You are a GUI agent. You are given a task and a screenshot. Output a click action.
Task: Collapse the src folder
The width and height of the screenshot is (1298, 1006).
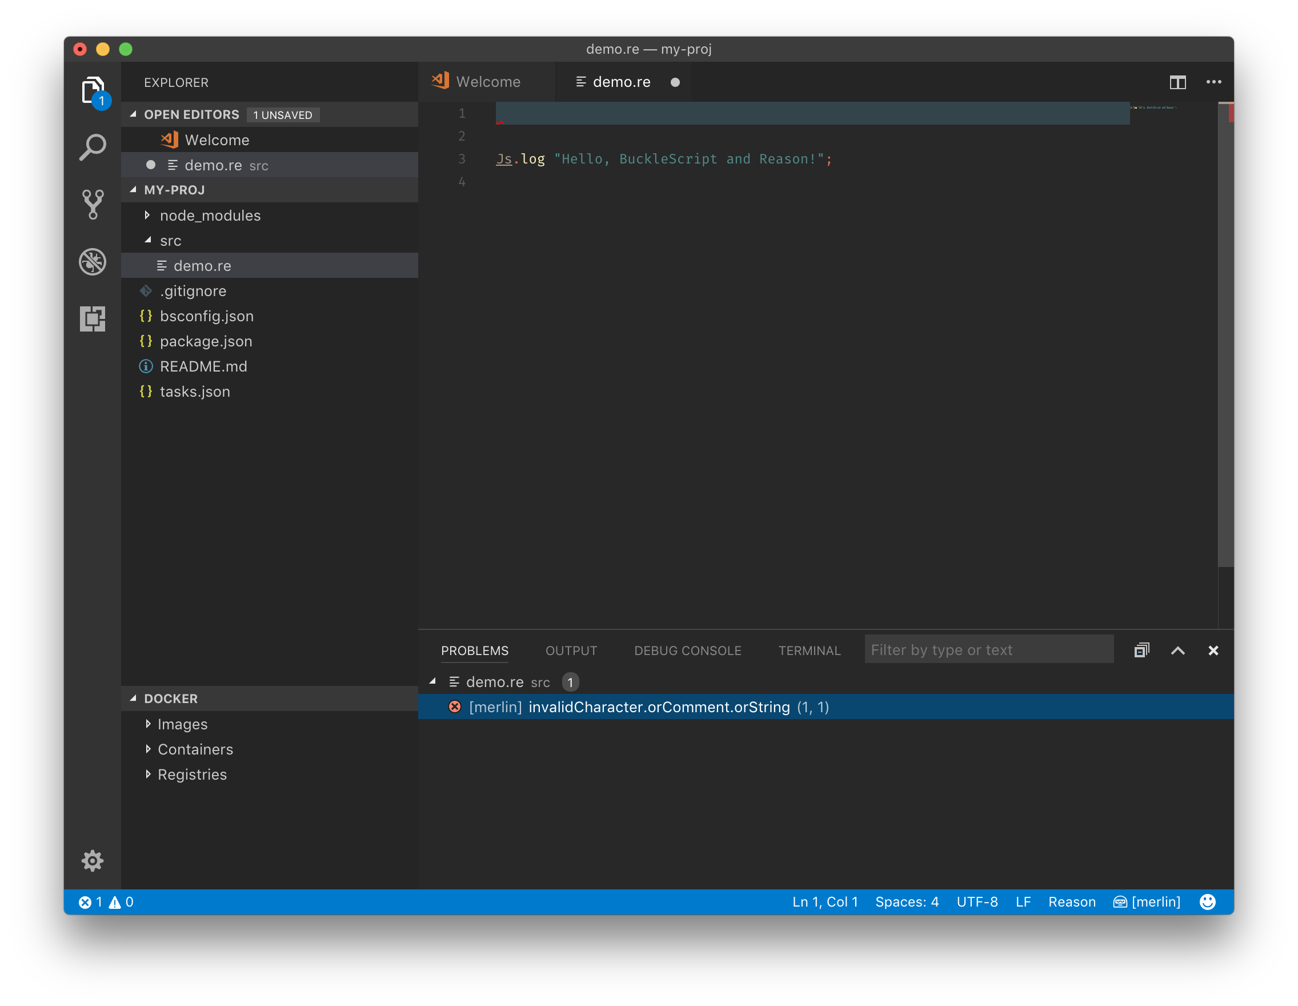point(149,240)
